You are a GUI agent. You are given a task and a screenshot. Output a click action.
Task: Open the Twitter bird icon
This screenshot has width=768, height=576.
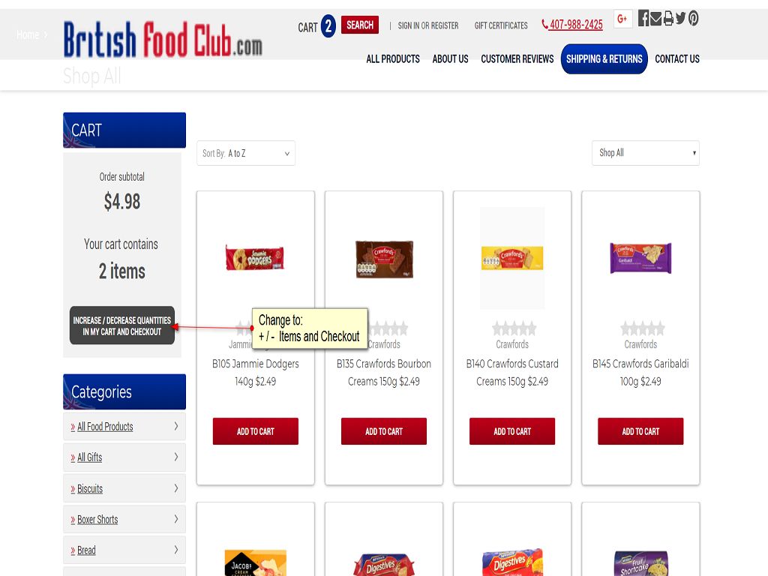tap(681, 19)
